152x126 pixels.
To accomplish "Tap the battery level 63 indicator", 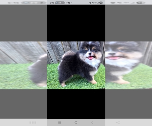I will (x=101, y=3).
